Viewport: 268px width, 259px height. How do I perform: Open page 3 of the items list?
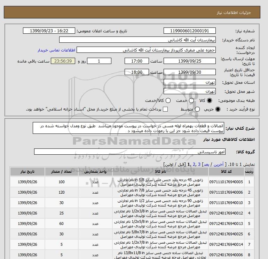pyautogui.click(x=199, y=164)
